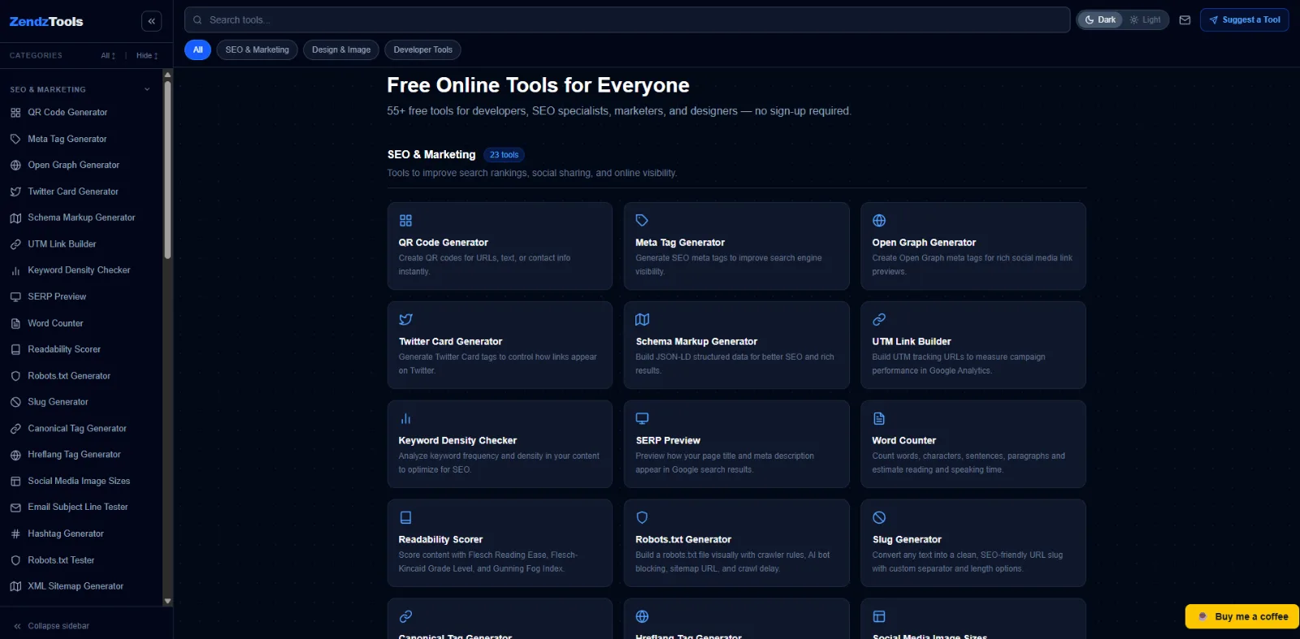Click the Slug Generator card title
The image size is (1300, 639).
pos(907,540)
